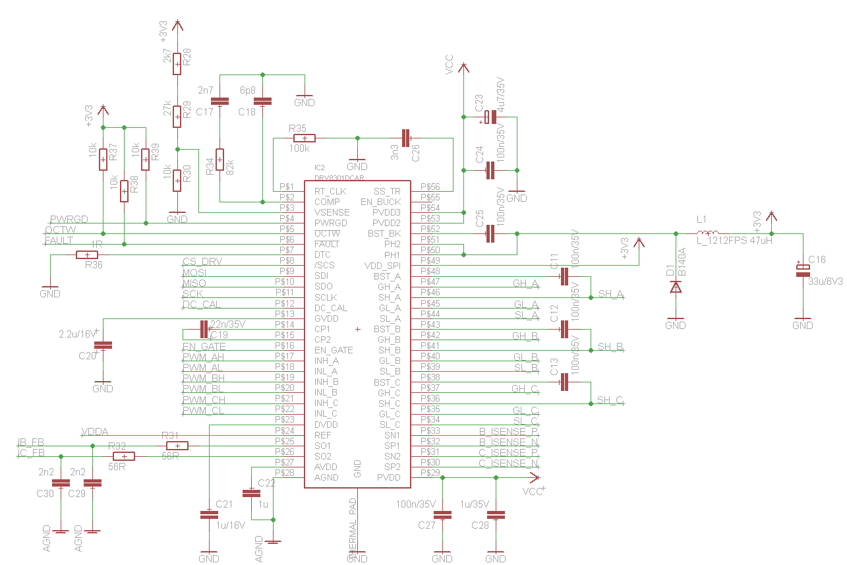This screenshot has height=565, width=847.
Task: Click the THERMAL_PAD pin label
Action: 353,527
